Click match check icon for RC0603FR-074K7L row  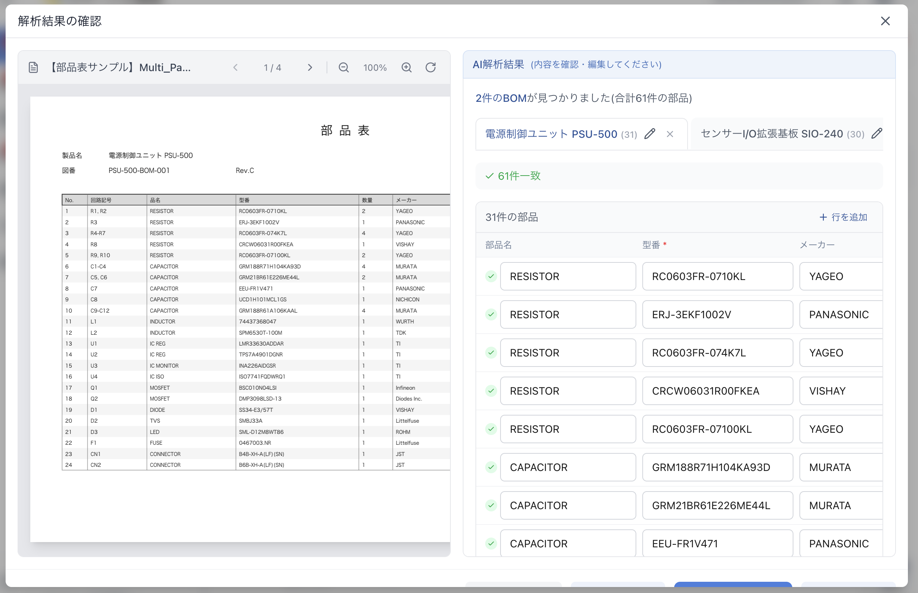click(x=491, y=352)
